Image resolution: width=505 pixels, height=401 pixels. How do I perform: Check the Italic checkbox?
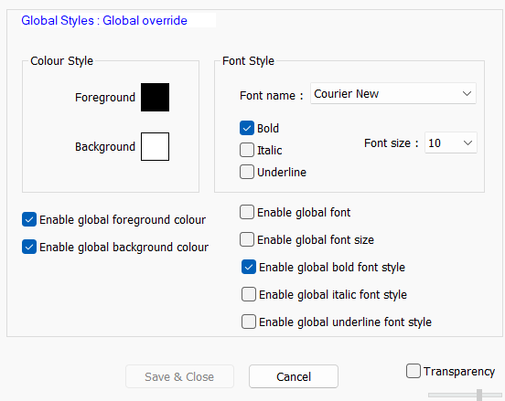point(247,150)
